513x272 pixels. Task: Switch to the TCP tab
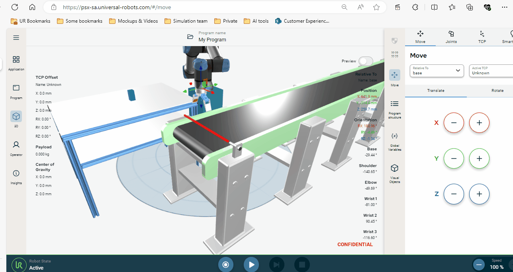[482, 37]
